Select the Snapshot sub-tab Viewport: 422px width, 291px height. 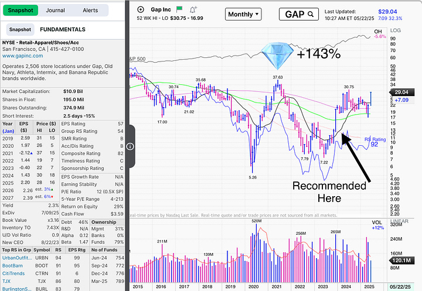(x=20, y=29)
